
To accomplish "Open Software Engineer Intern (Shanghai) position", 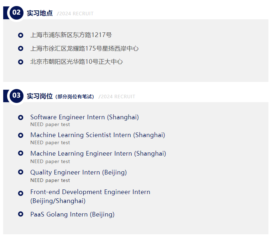I will [84, 117].
